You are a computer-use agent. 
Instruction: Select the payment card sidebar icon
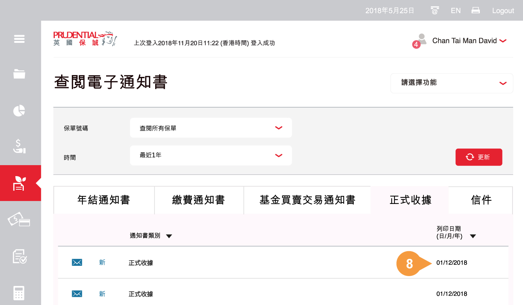19,220
